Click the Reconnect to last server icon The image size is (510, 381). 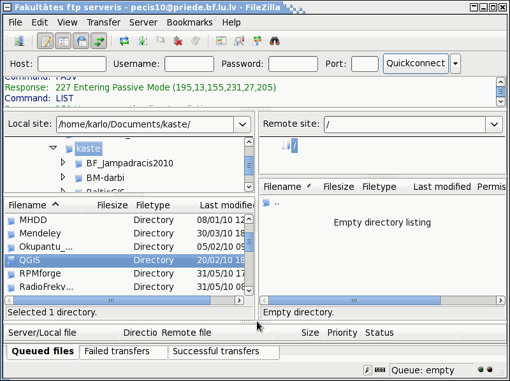tap(196, 41)
